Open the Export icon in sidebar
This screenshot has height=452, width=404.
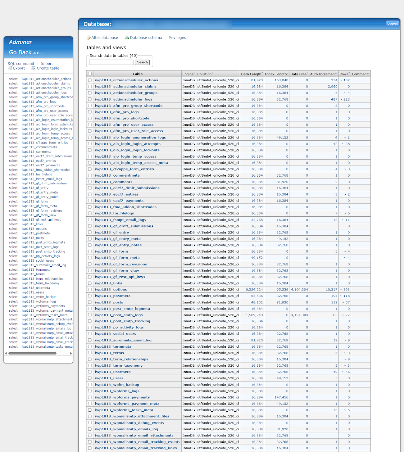tap(10, 68)
